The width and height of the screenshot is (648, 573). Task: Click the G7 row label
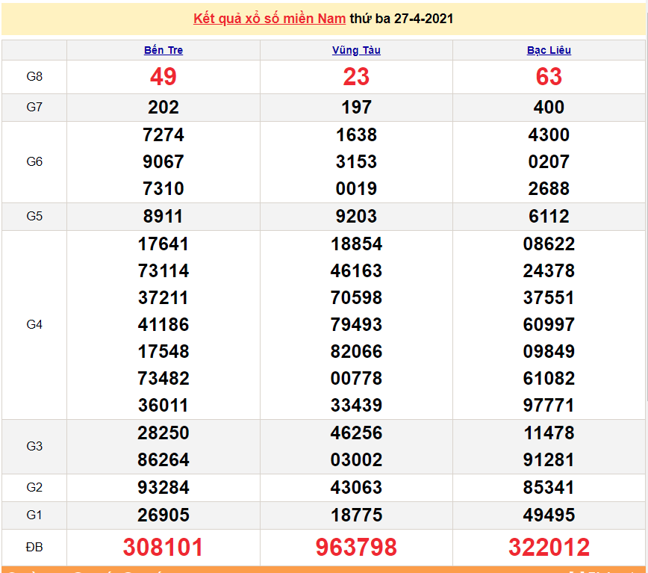pos(34,107)
